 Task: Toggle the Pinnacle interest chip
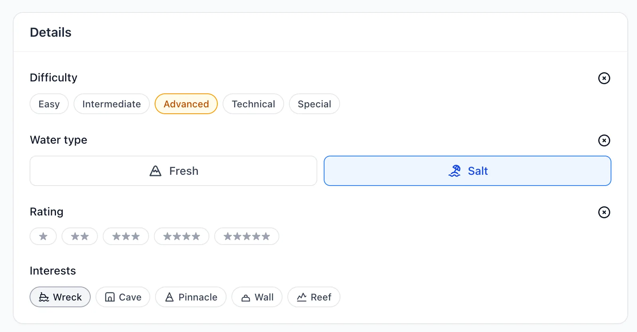tap(191, 297)
